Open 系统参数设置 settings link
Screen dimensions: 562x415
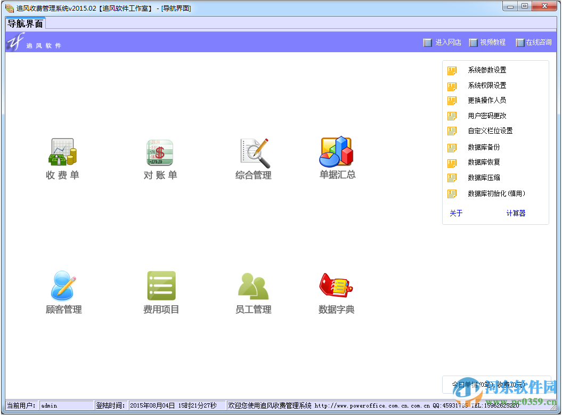coord(487,70)
